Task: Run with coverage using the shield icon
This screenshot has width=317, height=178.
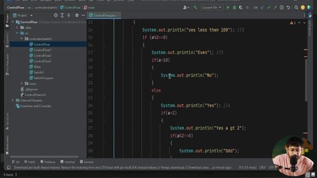Action: tap(241, 7)
